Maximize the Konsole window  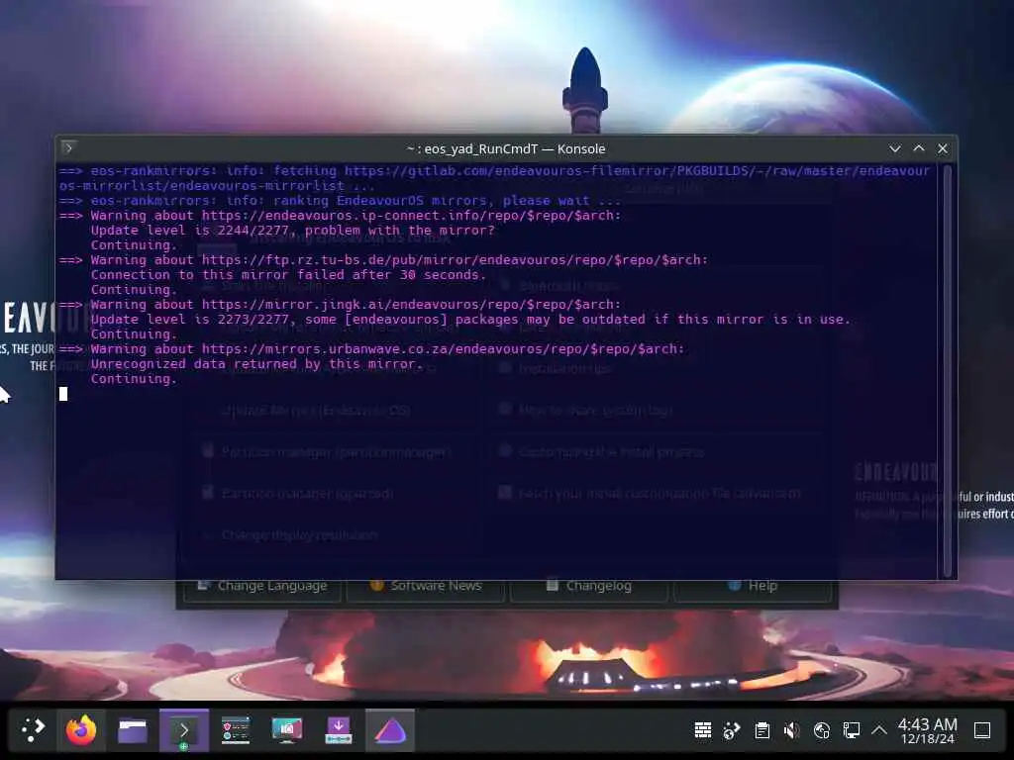[919, 148]
